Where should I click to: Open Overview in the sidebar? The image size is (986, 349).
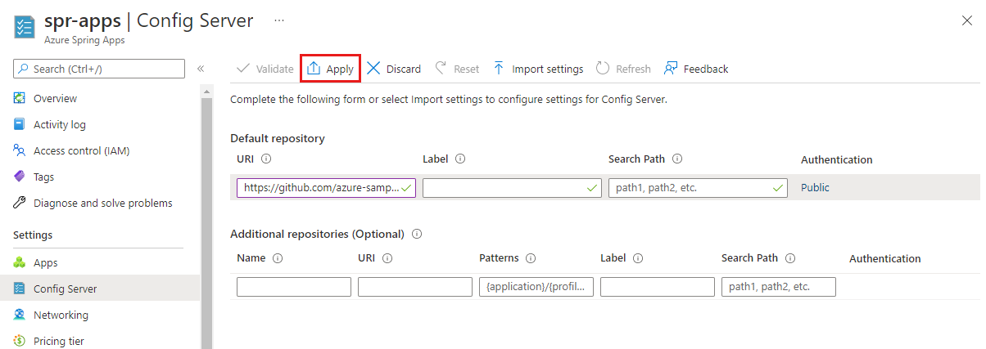pos(55,98)
